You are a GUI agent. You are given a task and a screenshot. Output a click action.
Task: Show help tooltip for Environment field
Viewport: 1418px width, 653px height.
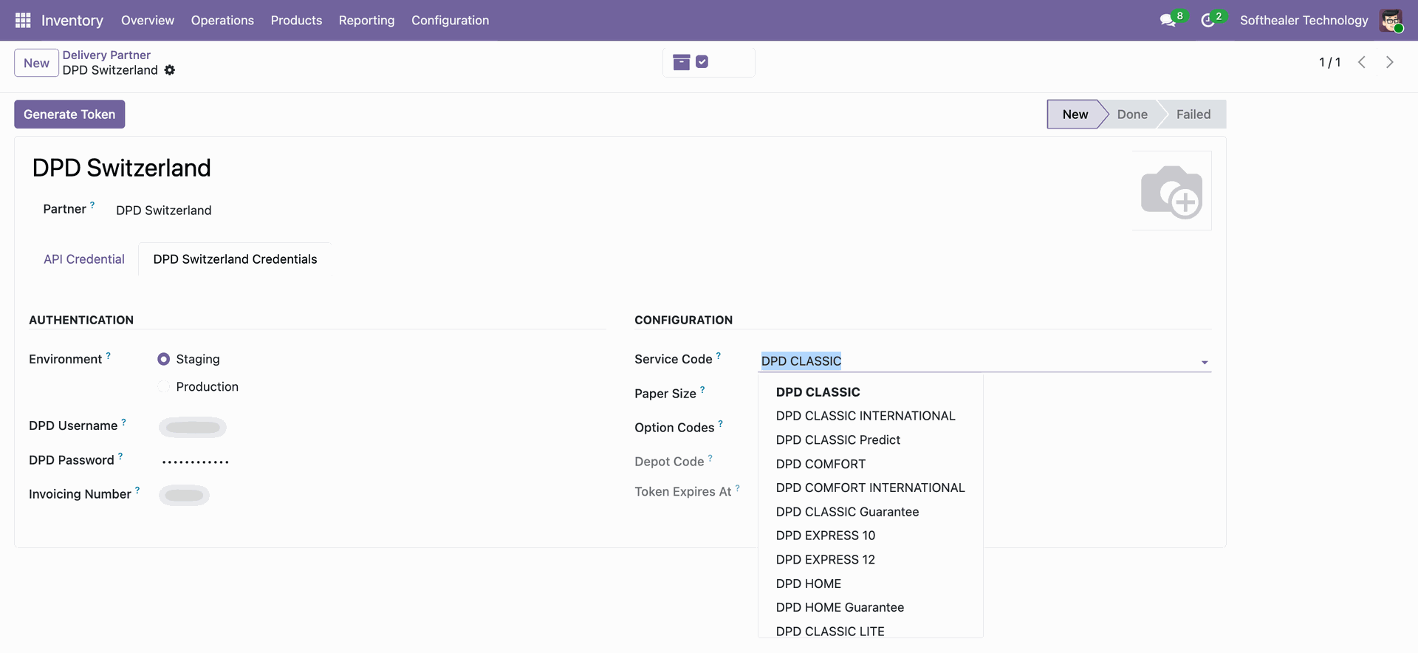click(109, 355)
